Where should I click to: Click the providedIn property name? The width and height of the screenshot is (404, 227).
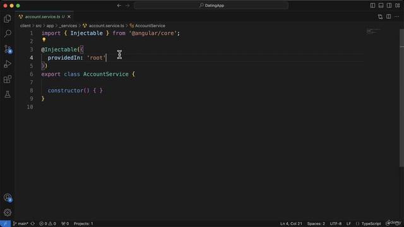64,57
